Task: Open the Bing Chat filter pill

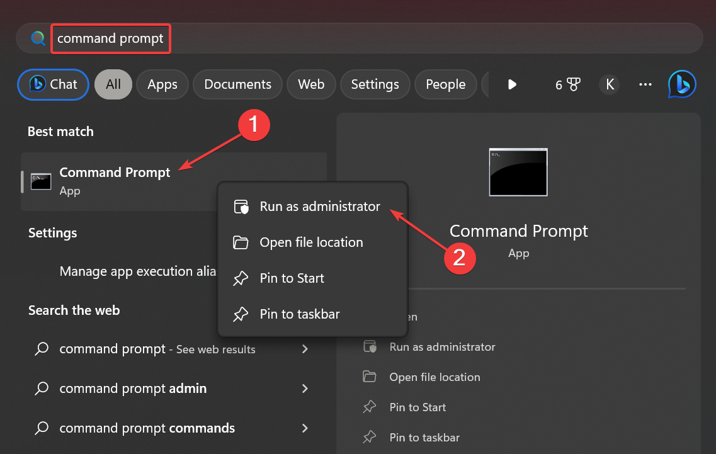Action: point(53,84)
